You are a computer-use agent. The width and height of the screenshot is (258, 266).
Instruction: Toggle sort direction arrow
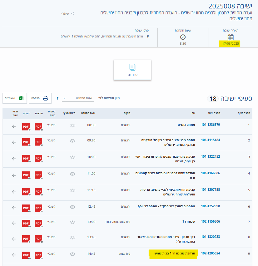click(x=57, y=98)
